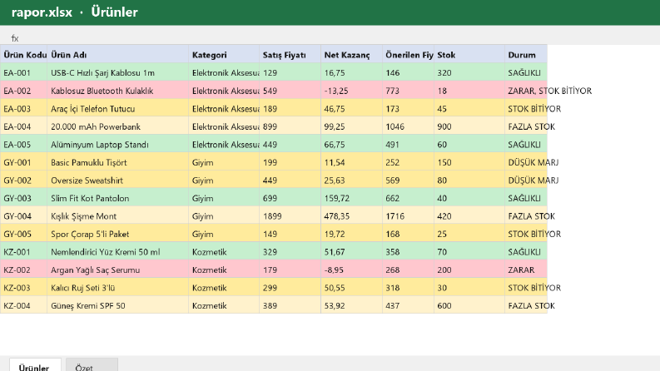
Task: Select the Önerilen Fiy header cell
Action: point(408,54)
